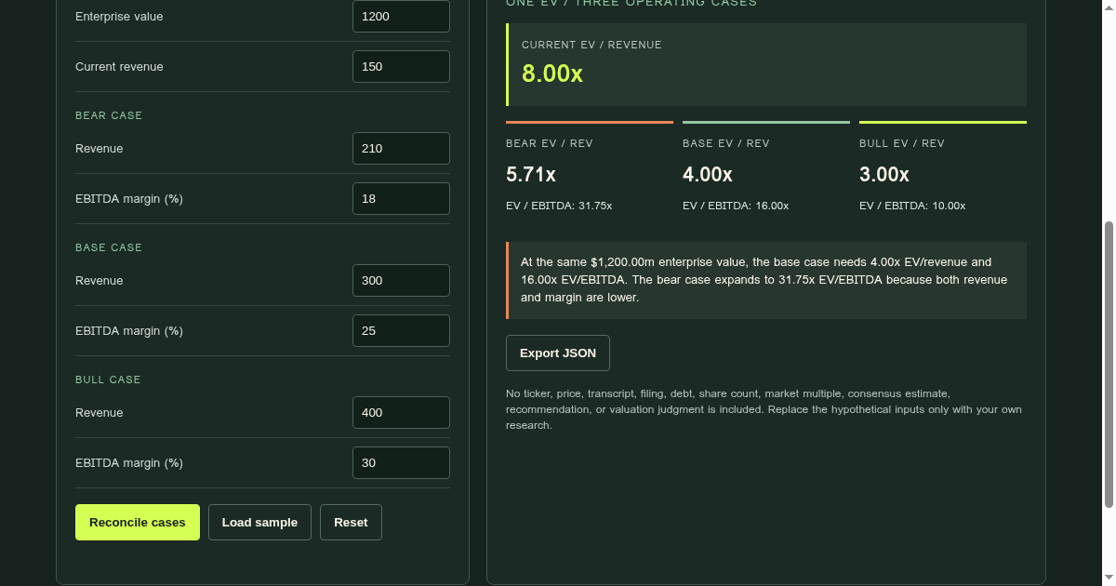
Task: Click the 3.00x bull EV/Rev value
Action: click(884, 175)
